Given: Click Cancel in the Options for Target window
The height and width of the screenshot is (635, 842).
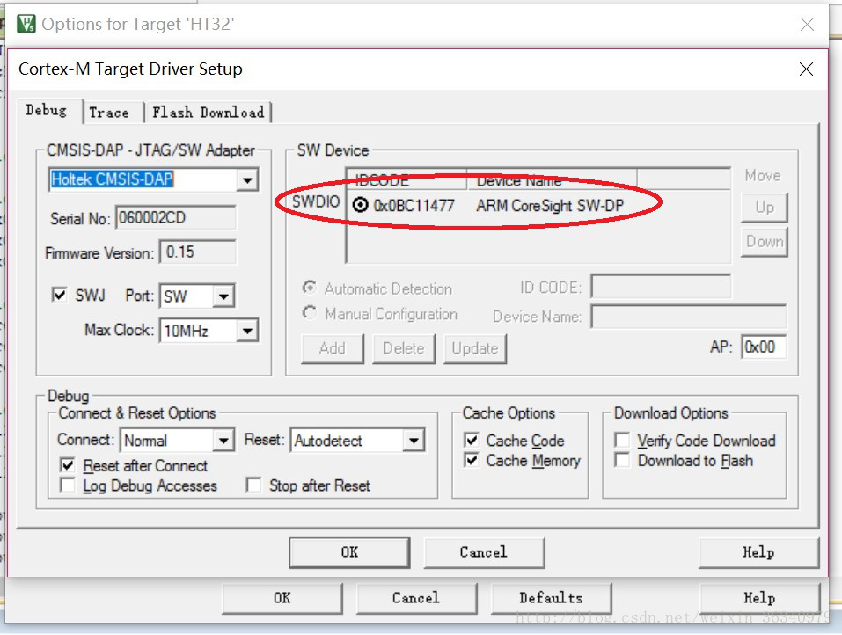Looking at the screenshot, I should [416, 598].
